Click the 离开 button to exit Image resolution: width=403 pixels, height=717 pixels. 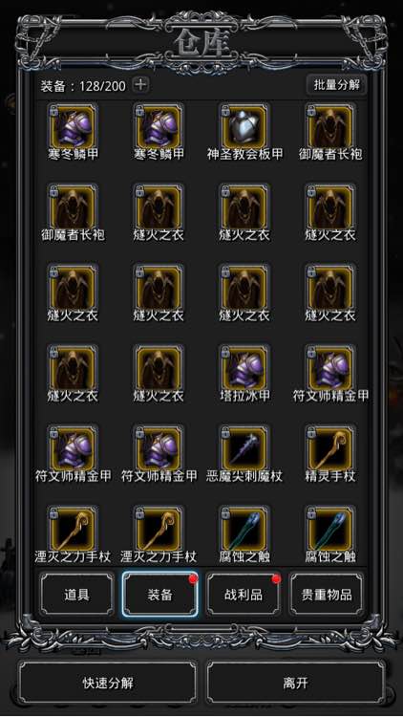(x=295, y=683)
